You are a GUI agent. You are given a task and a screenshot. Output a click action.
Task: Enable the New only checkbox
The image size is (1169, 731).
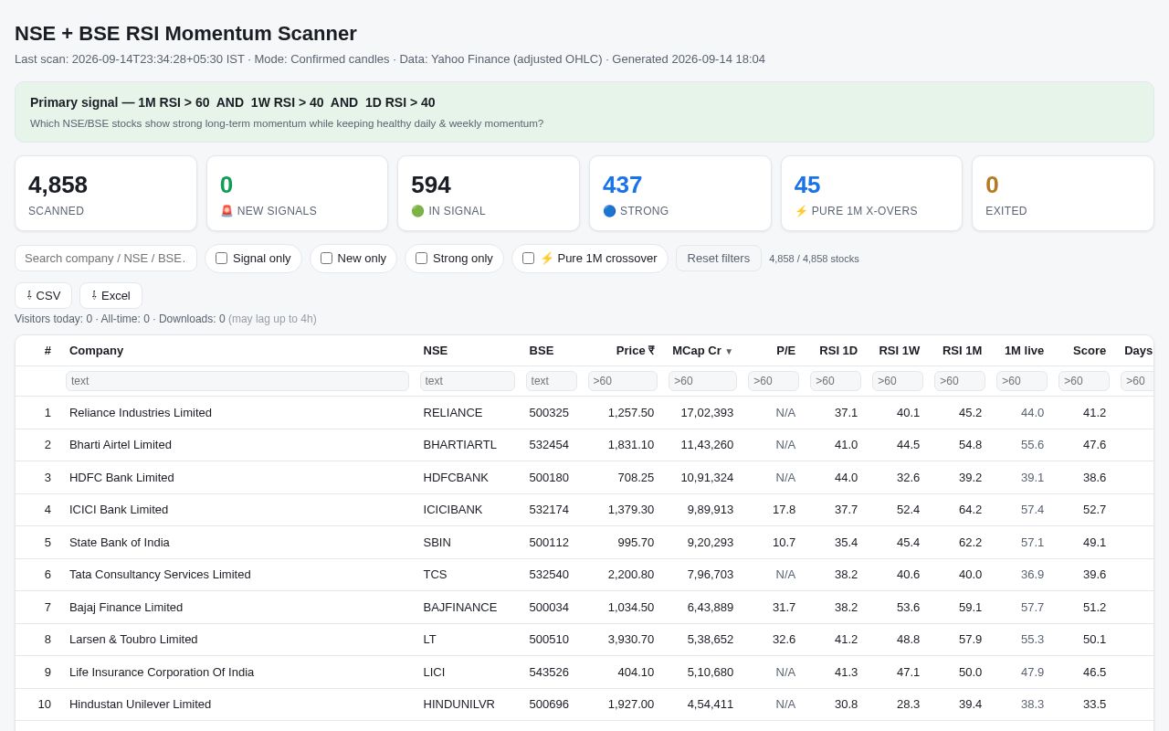pyautogui.click(x=326, y=259)
